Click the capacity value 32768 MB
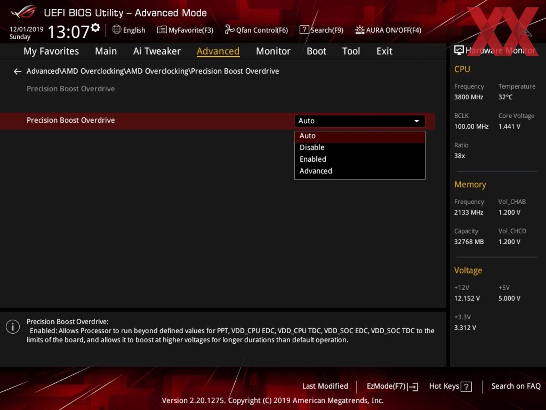Image resolution: width=546 pixels, height=410 pixels. click(469, 242)
